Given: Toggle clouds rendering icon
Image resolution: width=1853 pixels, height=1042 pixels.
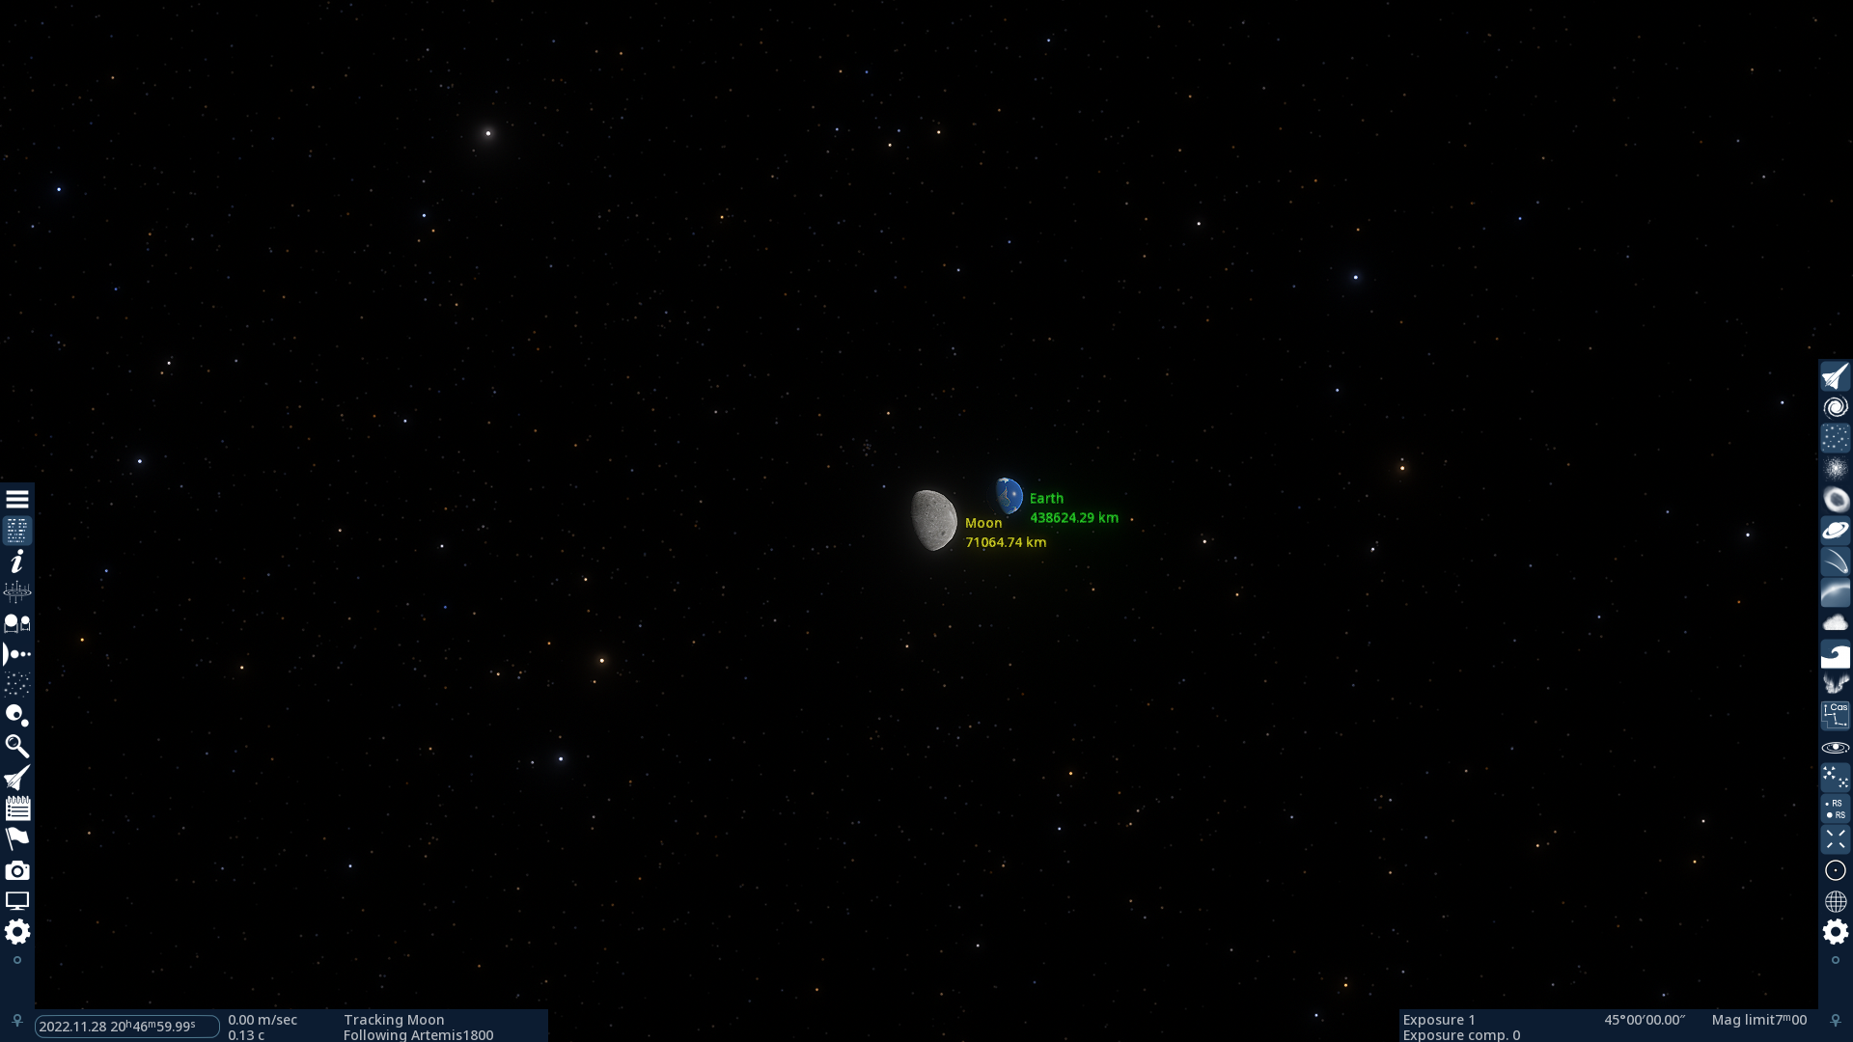Looking at the screenshot, I should point(1836,623).
